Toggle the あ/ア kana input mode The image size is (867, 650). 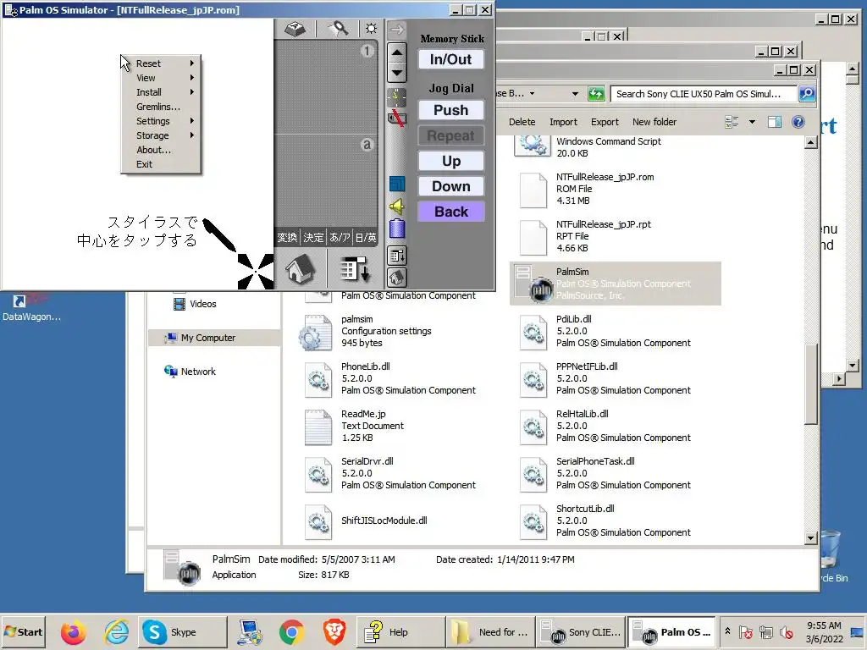click(340, 238)
